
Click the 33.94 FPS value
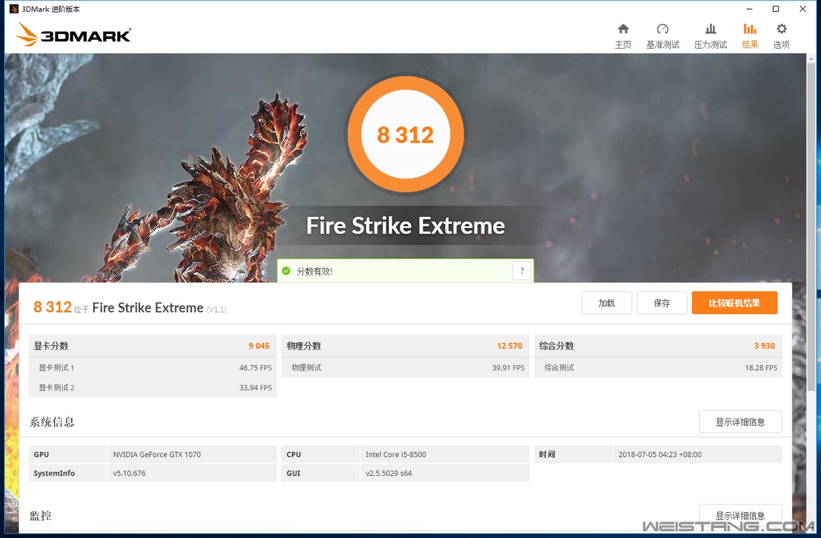pos(255,388)
